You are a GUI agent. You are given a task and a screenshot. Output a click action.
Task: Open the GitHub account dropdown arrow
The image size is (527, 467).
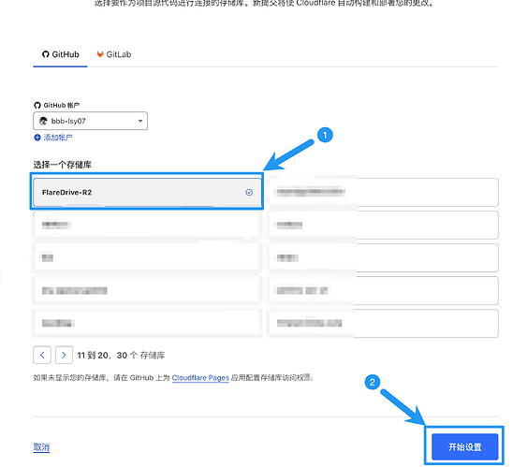pyautogui.click(x=140, y=121)
